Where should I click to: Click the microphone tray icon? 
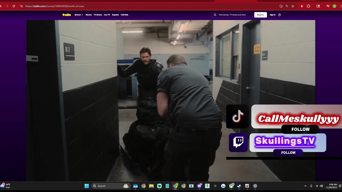311,186
